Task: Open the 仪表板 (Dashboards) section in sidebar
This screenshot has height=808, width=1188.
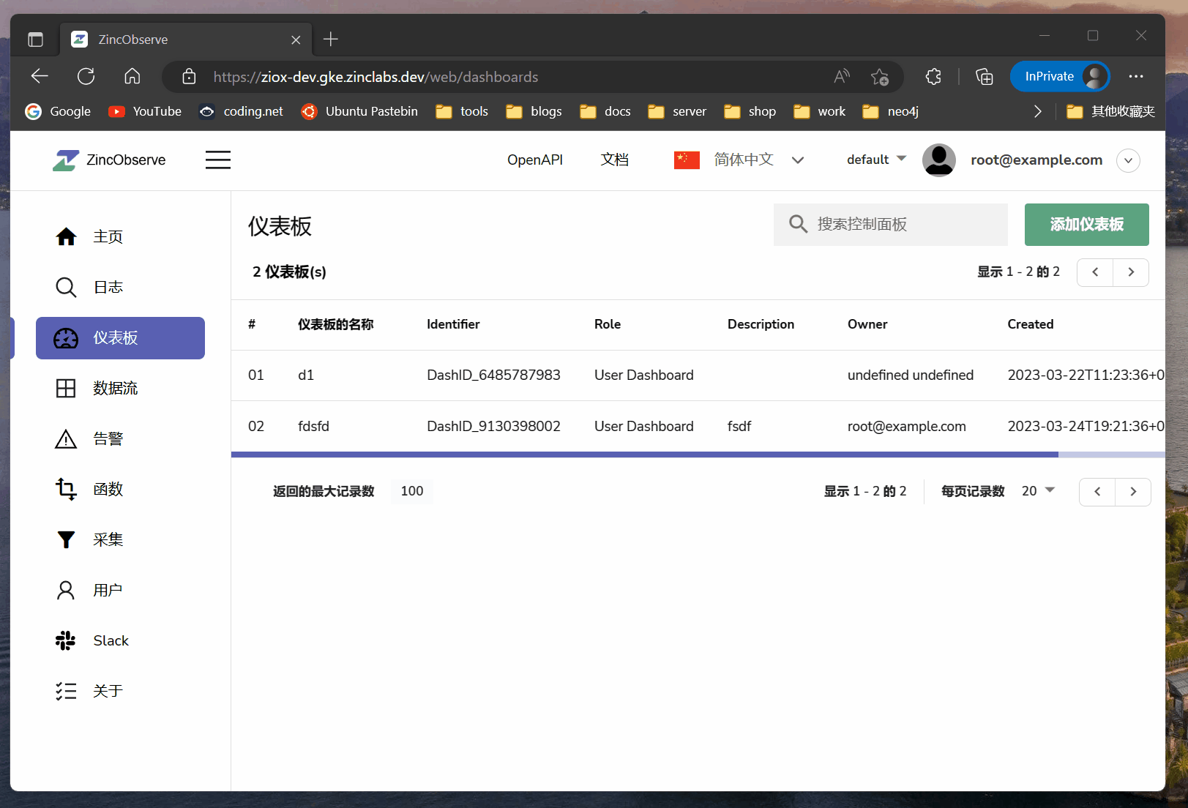Action: [119, 337]
